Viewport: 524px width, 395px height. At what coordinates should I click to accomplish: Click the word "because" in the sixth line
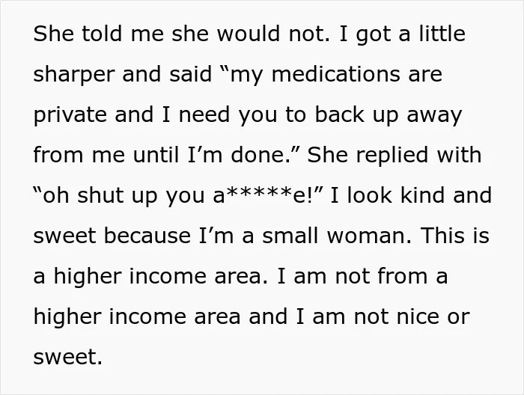[x=147, y=236]
